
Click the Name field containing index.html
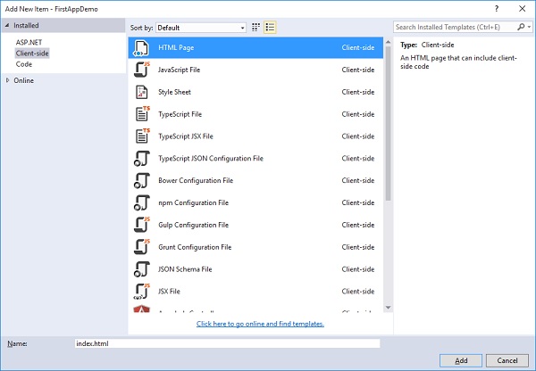coord(228,343)
